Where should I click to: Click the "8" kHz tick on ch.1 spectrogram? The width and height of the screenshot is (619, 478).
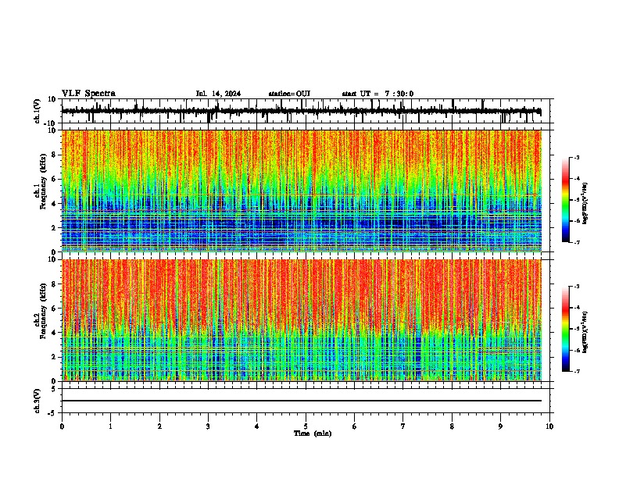click(55, 155)
